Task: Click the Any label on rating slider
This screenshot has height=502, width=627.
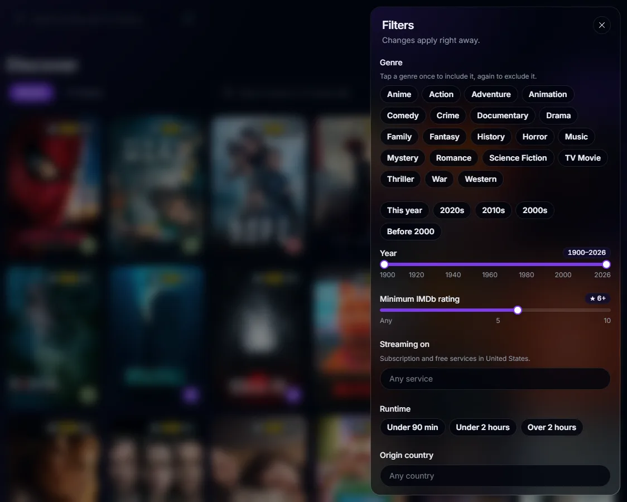Action: 386,321
